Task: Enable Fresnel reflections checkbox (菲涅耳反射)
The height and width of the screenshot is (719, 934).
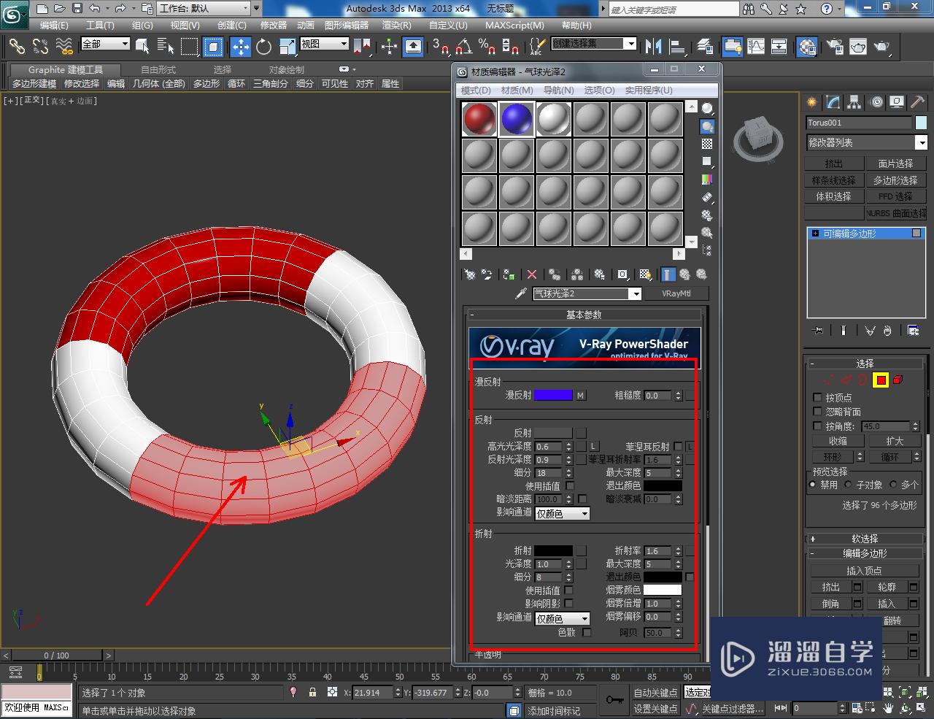Action: [x=679, y=446]
